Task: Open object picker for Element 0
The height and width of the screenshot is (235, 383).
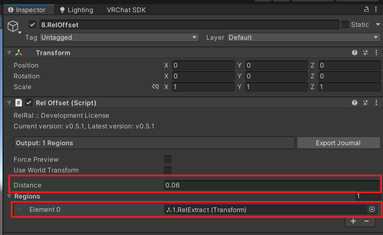Action: click(x=372, y=210)
